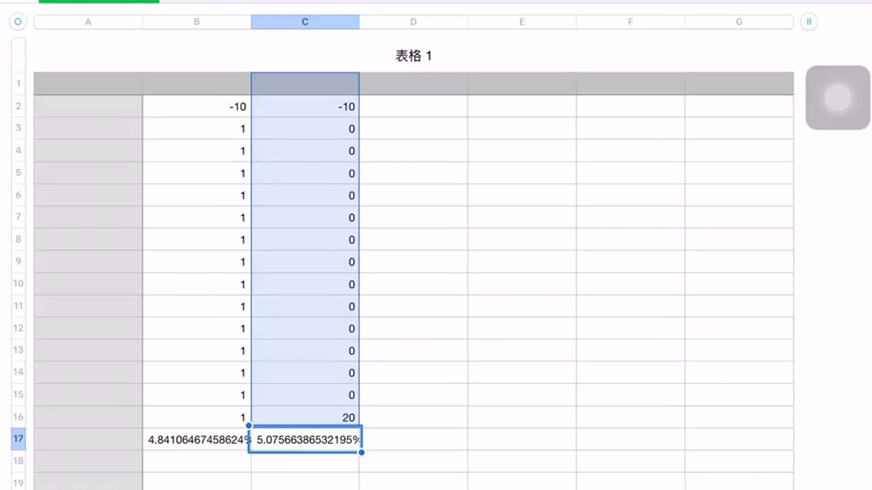Select column header D
Screen dimensions: 872x490
(x=414, y=22)
